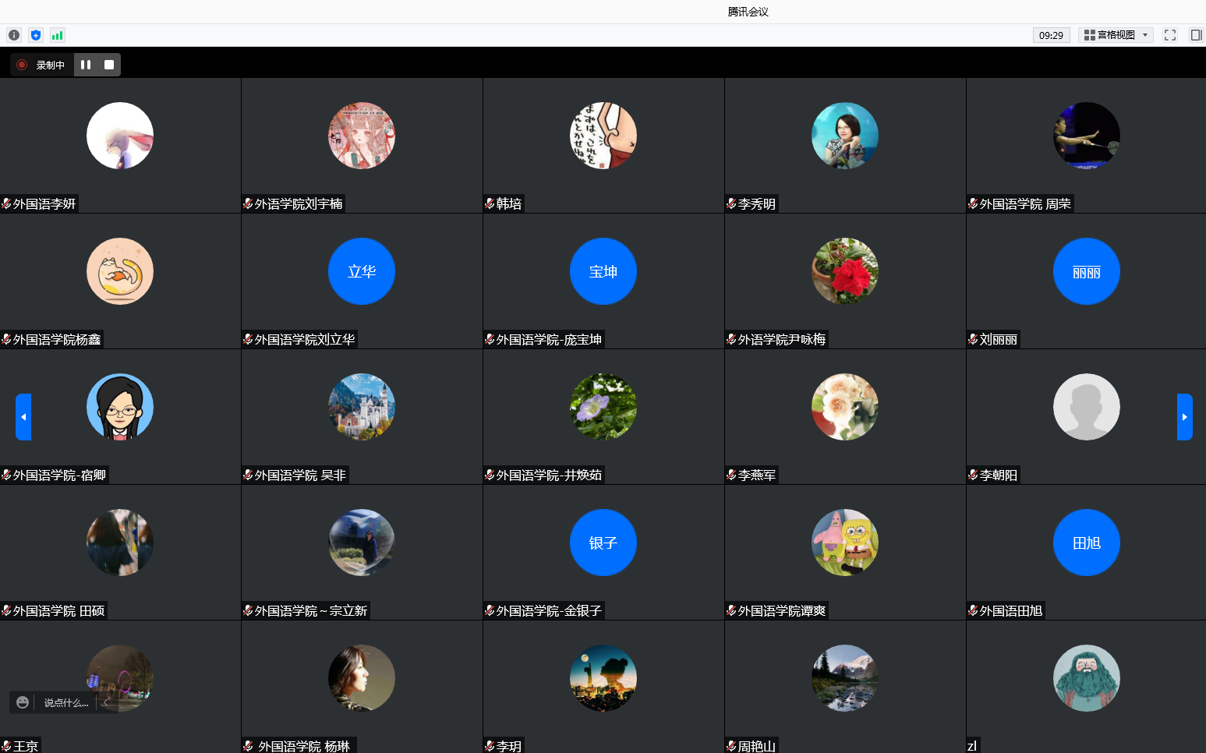The width and height of the screenshot is (1206, 753).
Task: Open the emoji picker in the chat bar
Action: 23,702
